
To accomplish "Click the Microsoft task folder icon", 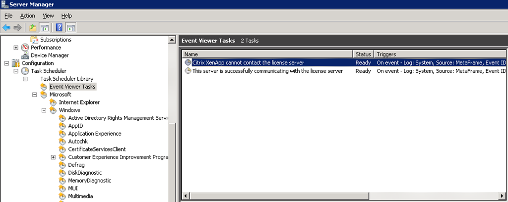I will click(44, 95).
